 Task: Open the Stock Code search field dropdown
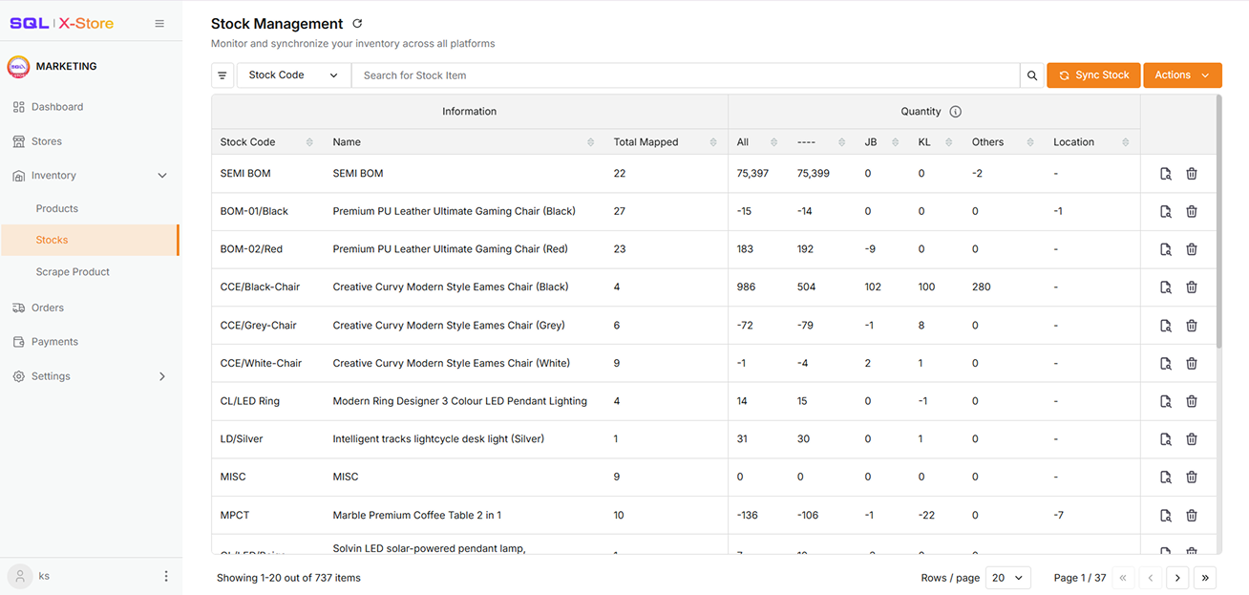tap(293, 75)
